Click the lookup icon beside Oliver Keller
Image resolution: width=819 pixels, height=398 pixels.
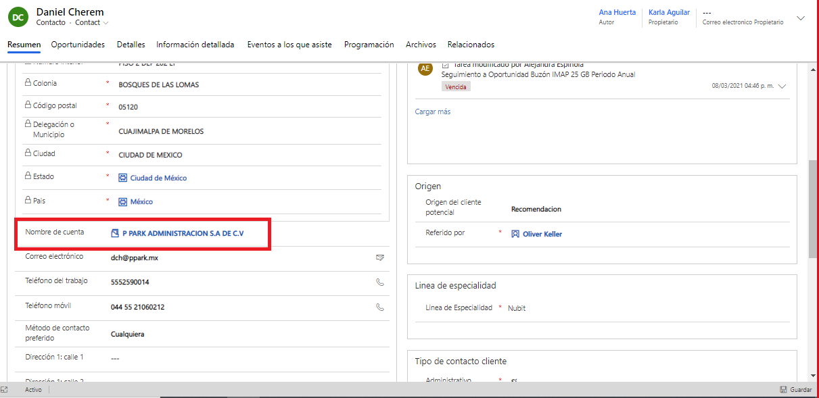pos(515,234)
